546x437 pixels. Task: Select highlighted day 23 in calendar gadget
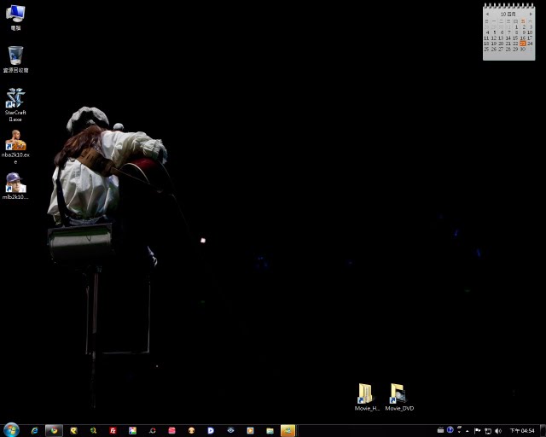click(523, 44)
